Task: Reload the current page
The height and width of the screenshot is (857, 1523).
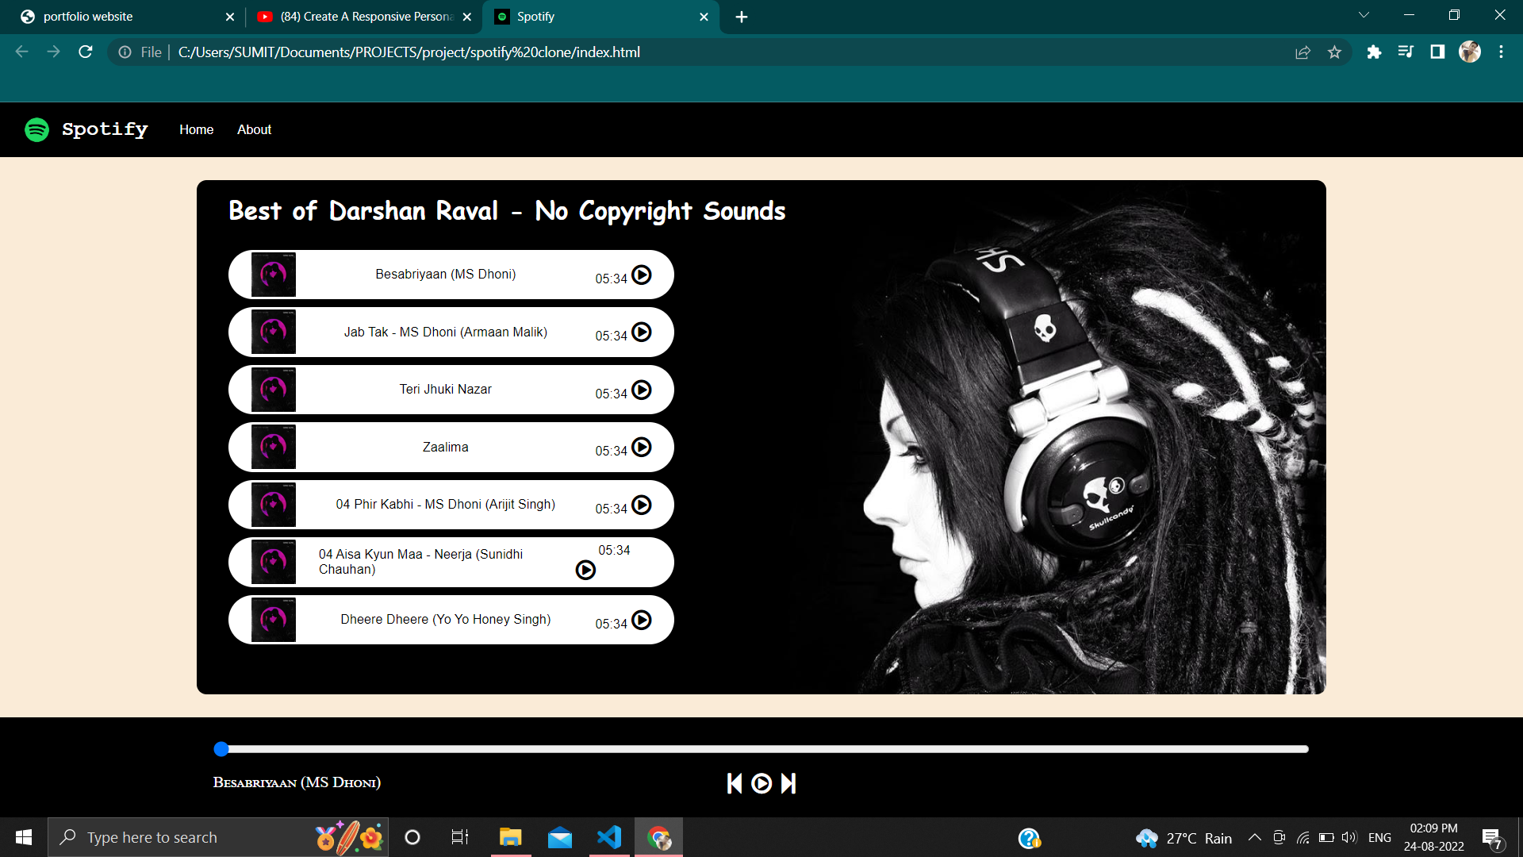Action: [86, 52]
